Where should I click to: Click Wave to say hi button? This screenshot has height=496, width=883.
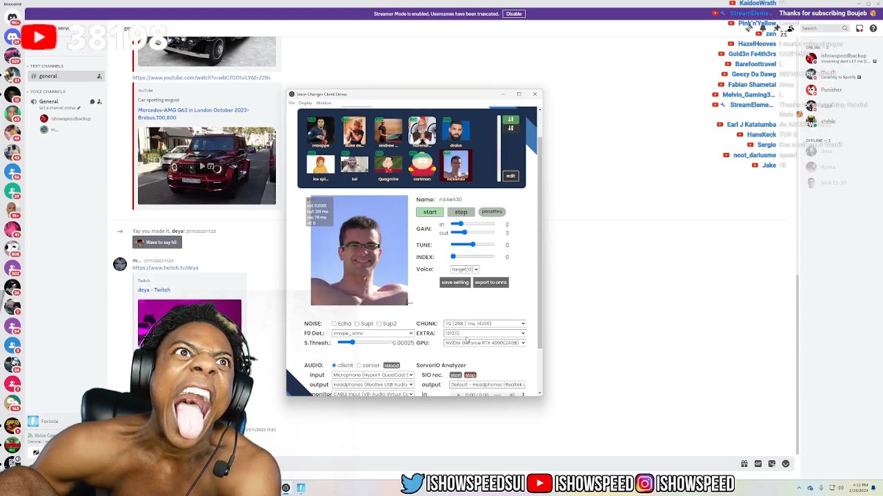click(x=157, y=242)
